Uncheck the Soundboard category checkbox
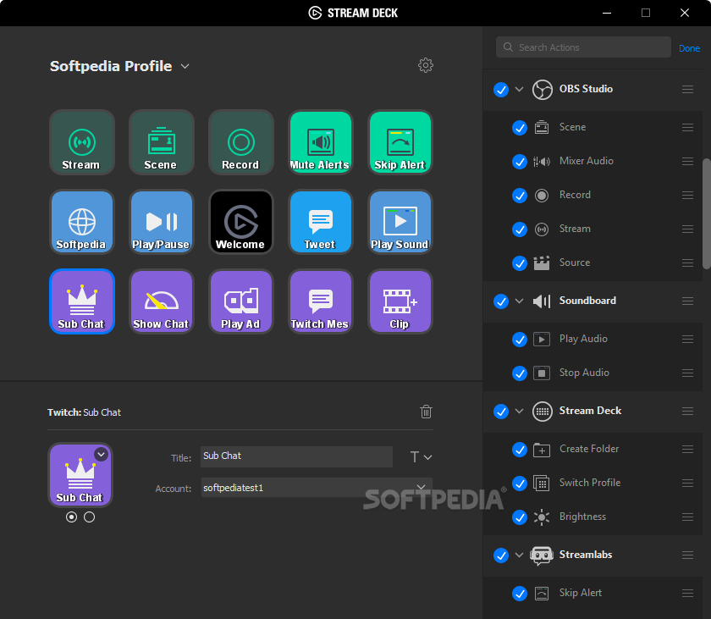This screenshot has height=619, width=711. [x=500, y=301]
